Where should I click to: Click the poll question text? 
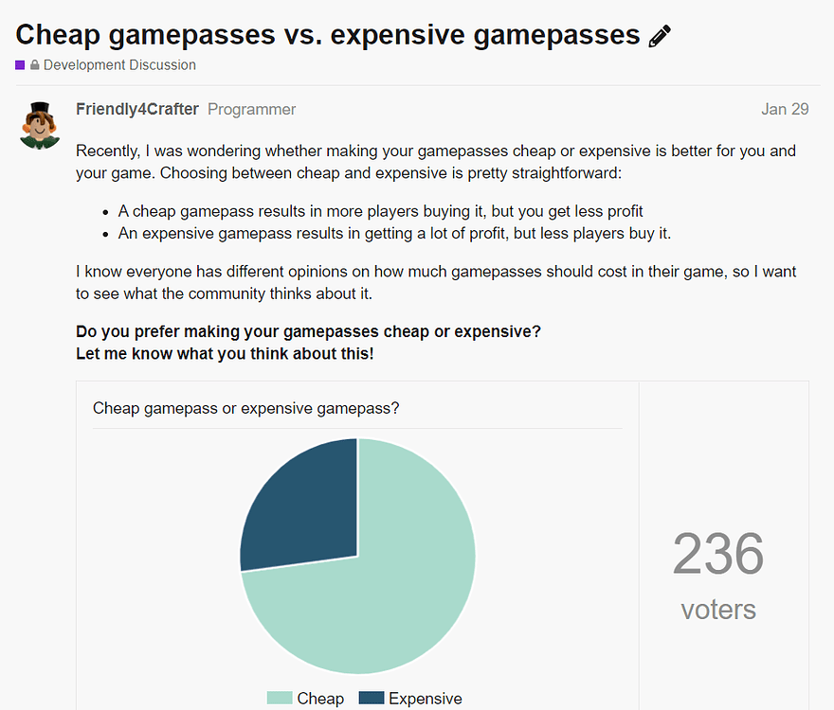tap(246, 408)
